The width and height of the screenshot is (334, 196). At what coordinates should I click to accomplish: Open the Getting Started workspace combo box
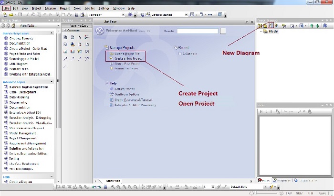(x=170, y=14)
